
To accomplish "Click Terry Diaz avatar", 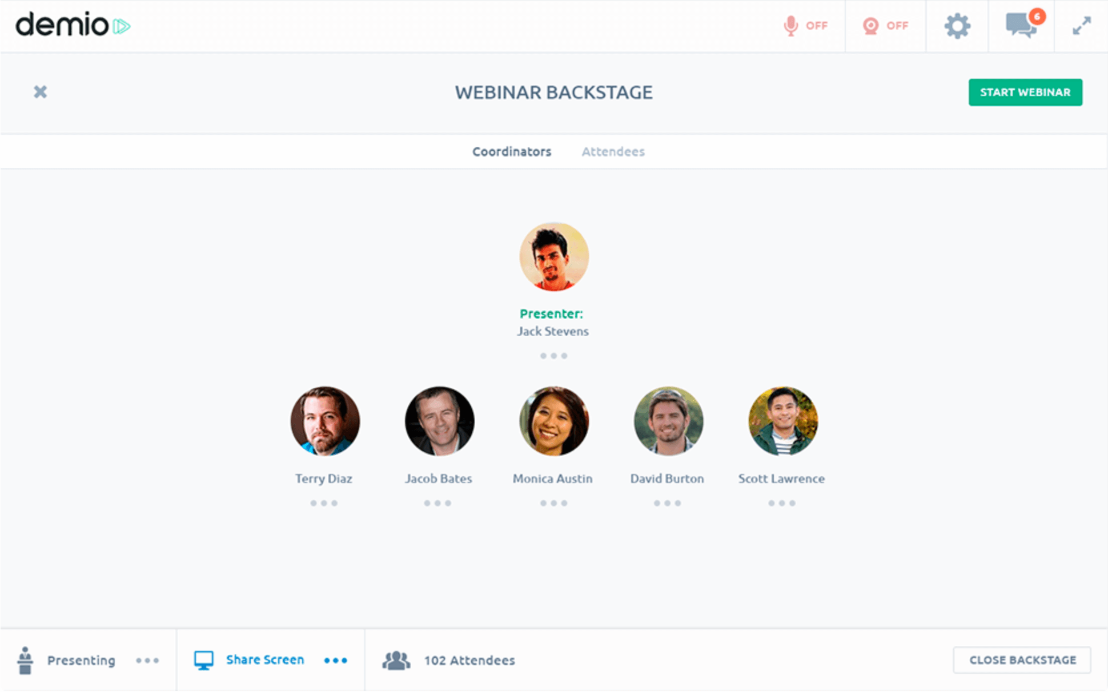I will (x=325, y=421).
